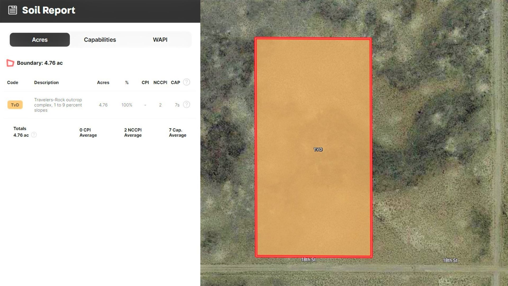Click the 7 Cap. Average total
This screenshot has height=286, width=508.
178,132
